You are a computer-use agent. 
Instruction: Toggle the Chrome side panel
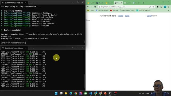point(161,7)
